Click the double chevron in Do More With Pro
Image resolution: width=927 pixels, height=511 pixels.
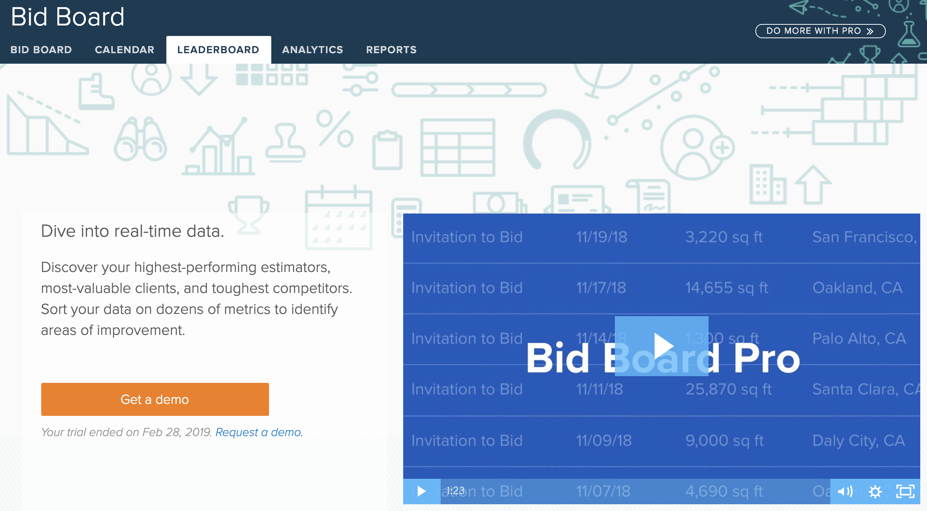[870, 31]
